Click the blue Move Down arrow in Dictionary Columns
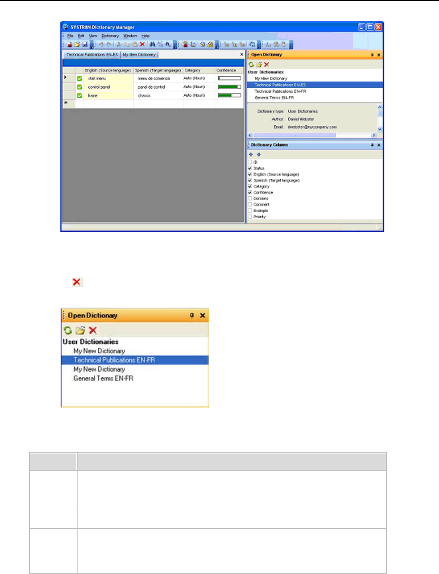 coord(259,155)
